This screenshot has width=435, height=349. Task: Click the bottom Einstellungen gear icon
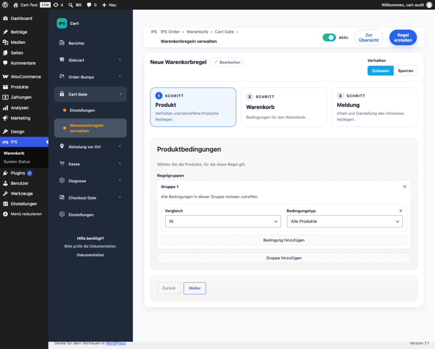62,214
